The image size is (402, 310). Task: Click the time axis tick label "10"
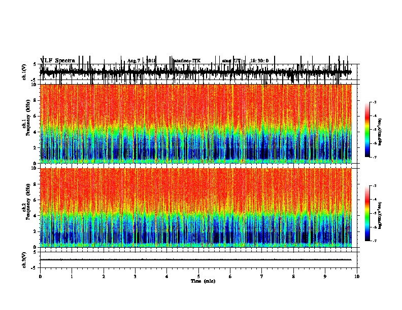click(x=357, y=277)
